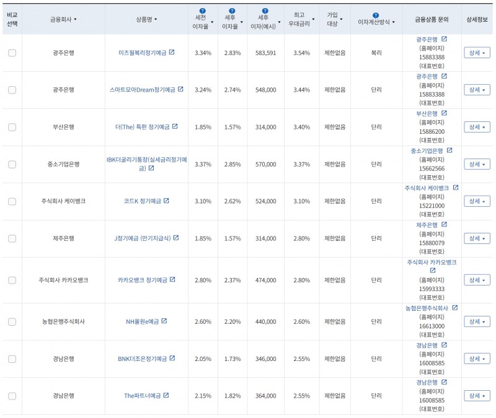This screenshot has width=496, height=418.
Task: Sort by 금융회사 column header
Action: 63,19
